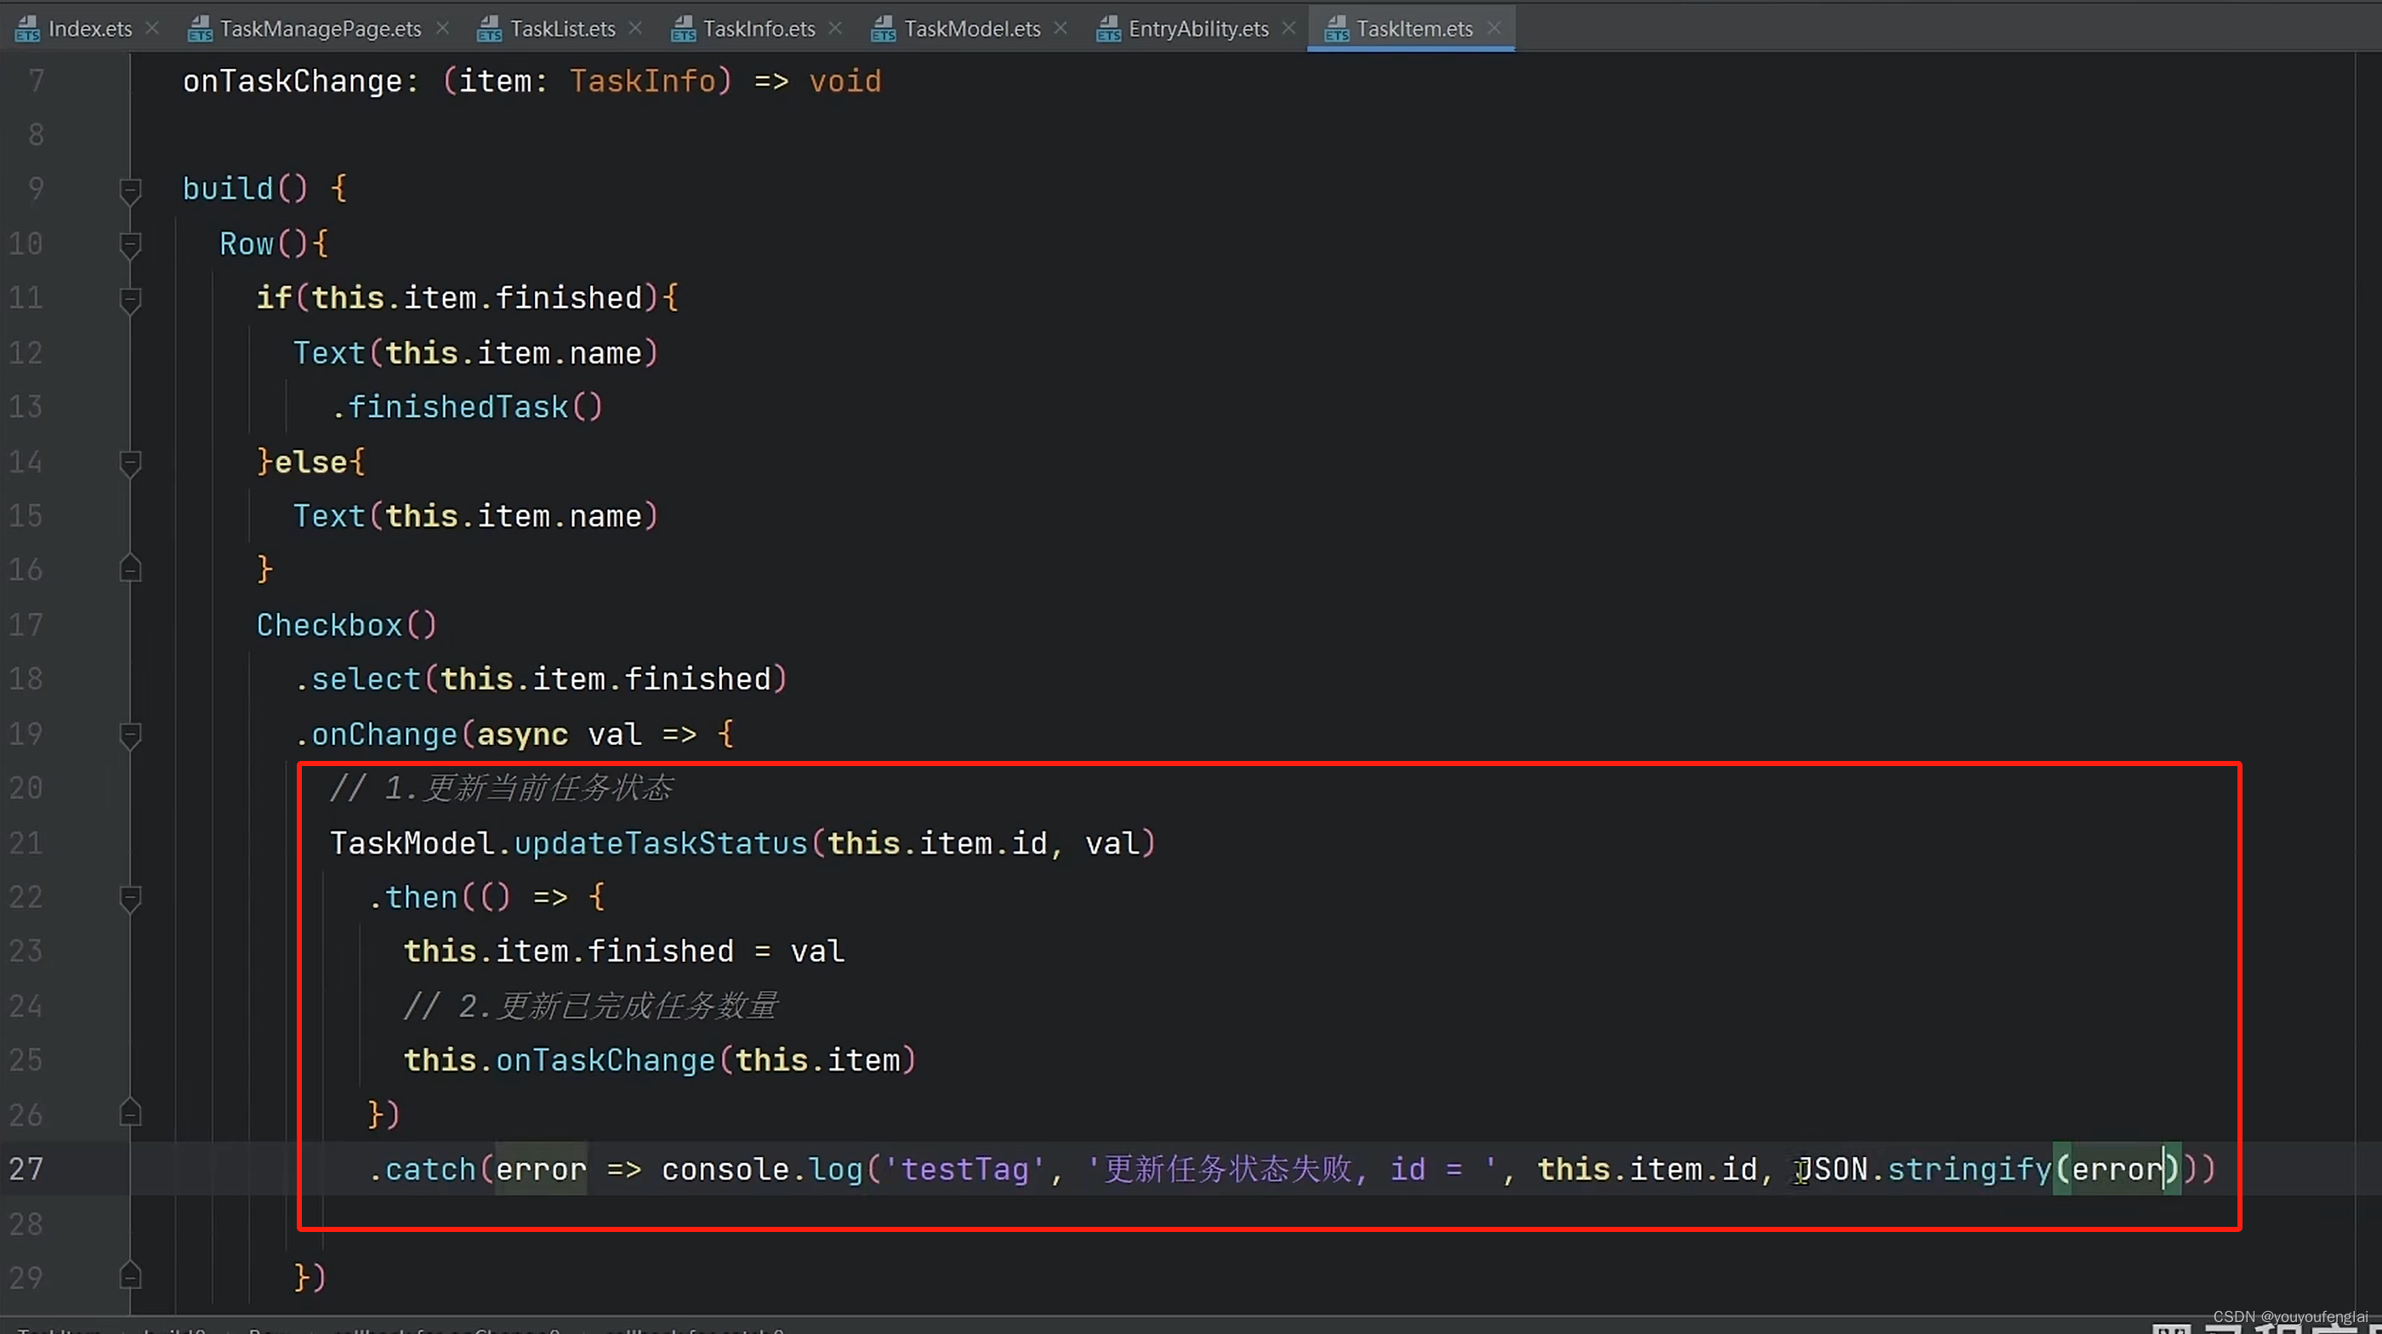Click line number 27 in the gutter
This screenshot has width=2382, height=1334.
click(x=26, y=1169)
